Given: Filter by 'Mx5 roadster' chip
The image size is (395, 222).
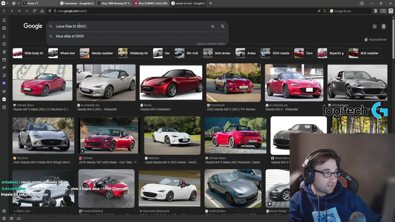Looking at the screenshot, I should (x=365, y=53).
